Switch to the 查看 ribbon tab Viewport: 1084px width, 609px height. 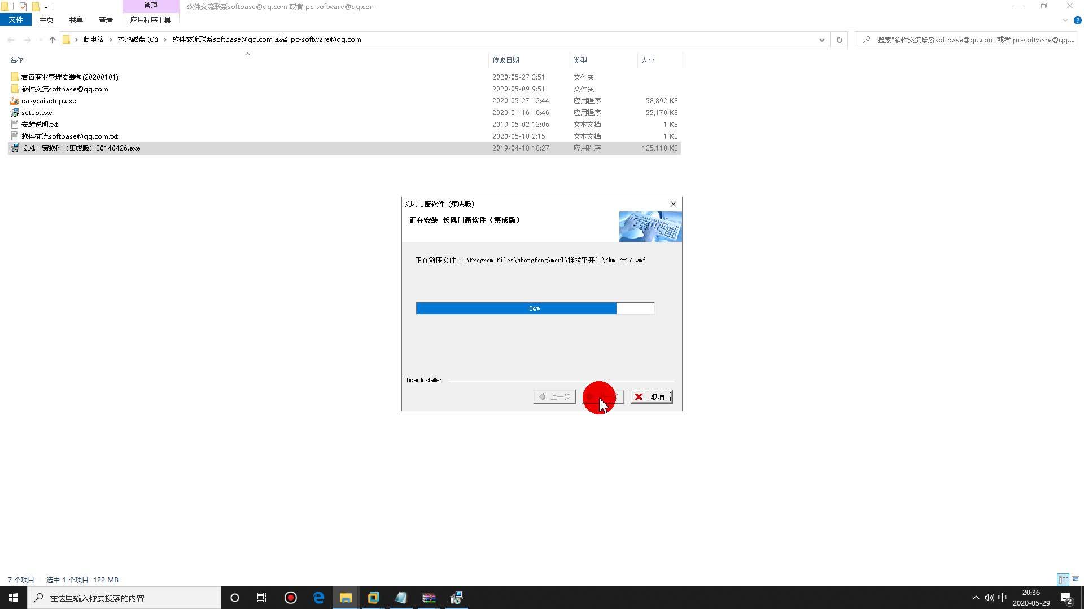pyautogui.click(x=106, y=20)
